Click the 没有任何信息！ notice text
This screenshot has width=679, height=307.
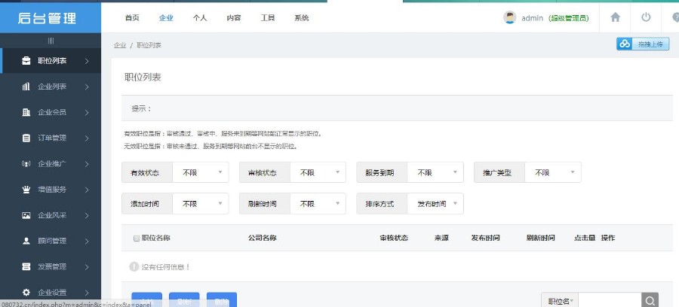(x=166, y=267)
